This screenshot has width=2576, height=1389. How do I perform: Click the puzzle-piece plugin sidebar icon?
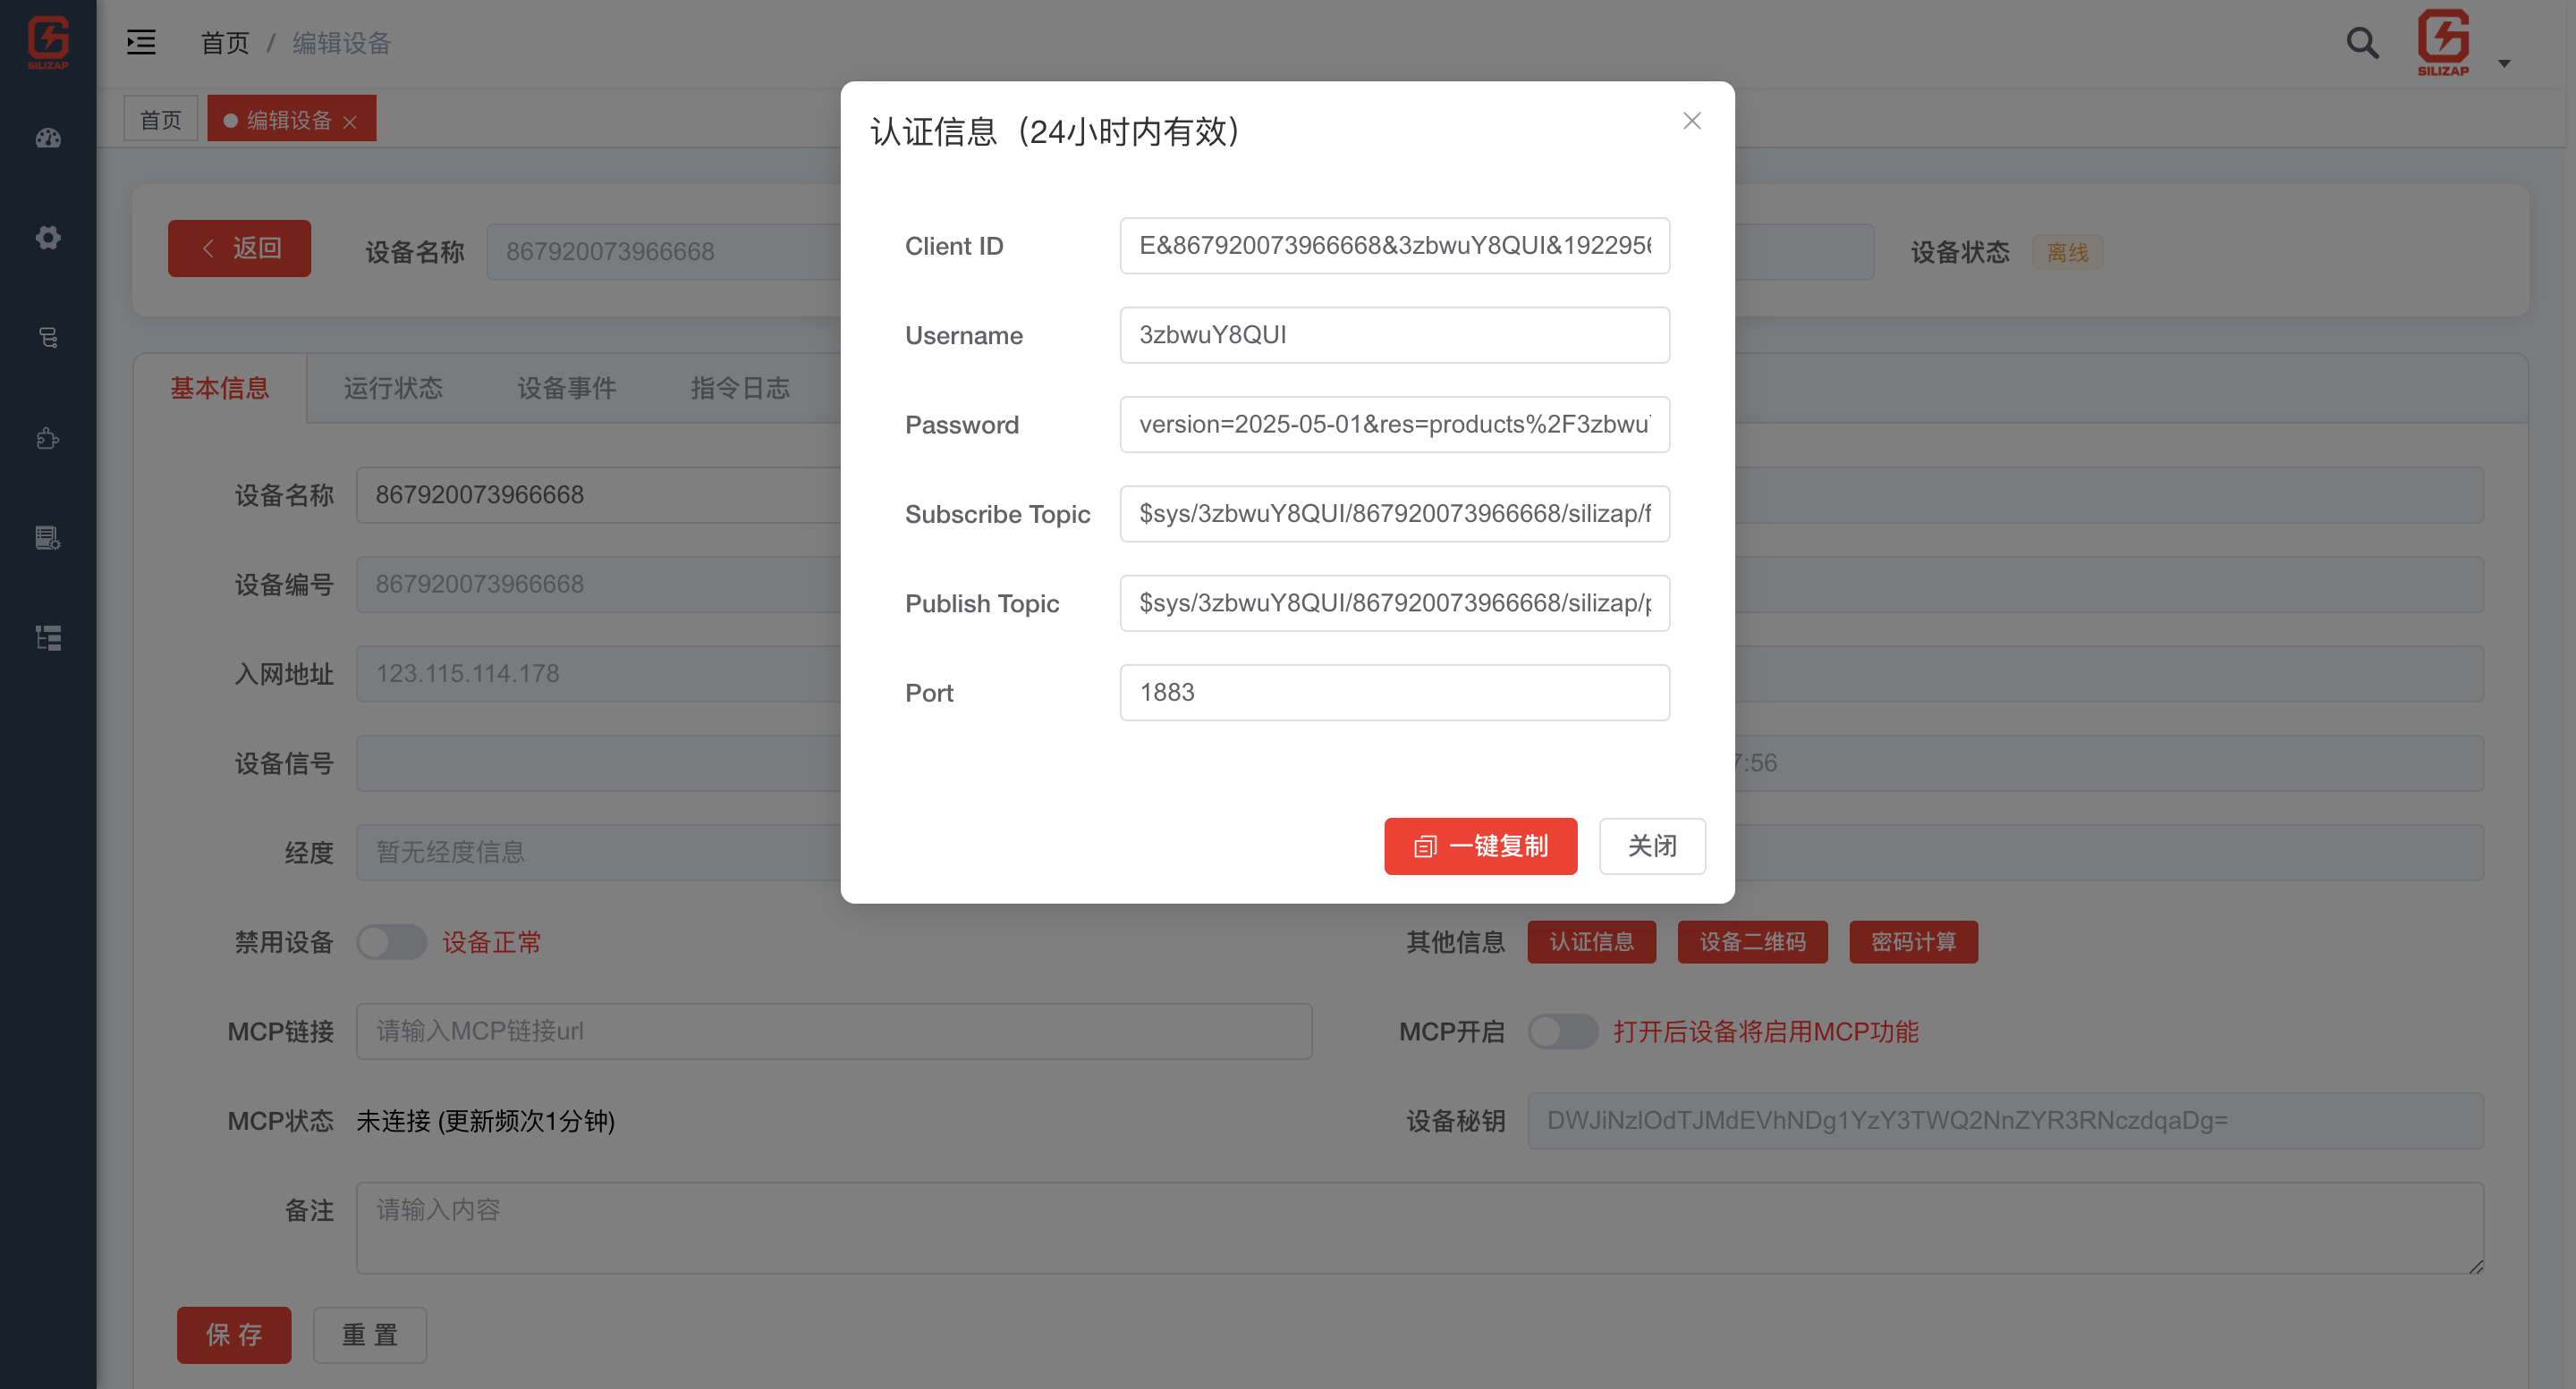coord(48,438)
